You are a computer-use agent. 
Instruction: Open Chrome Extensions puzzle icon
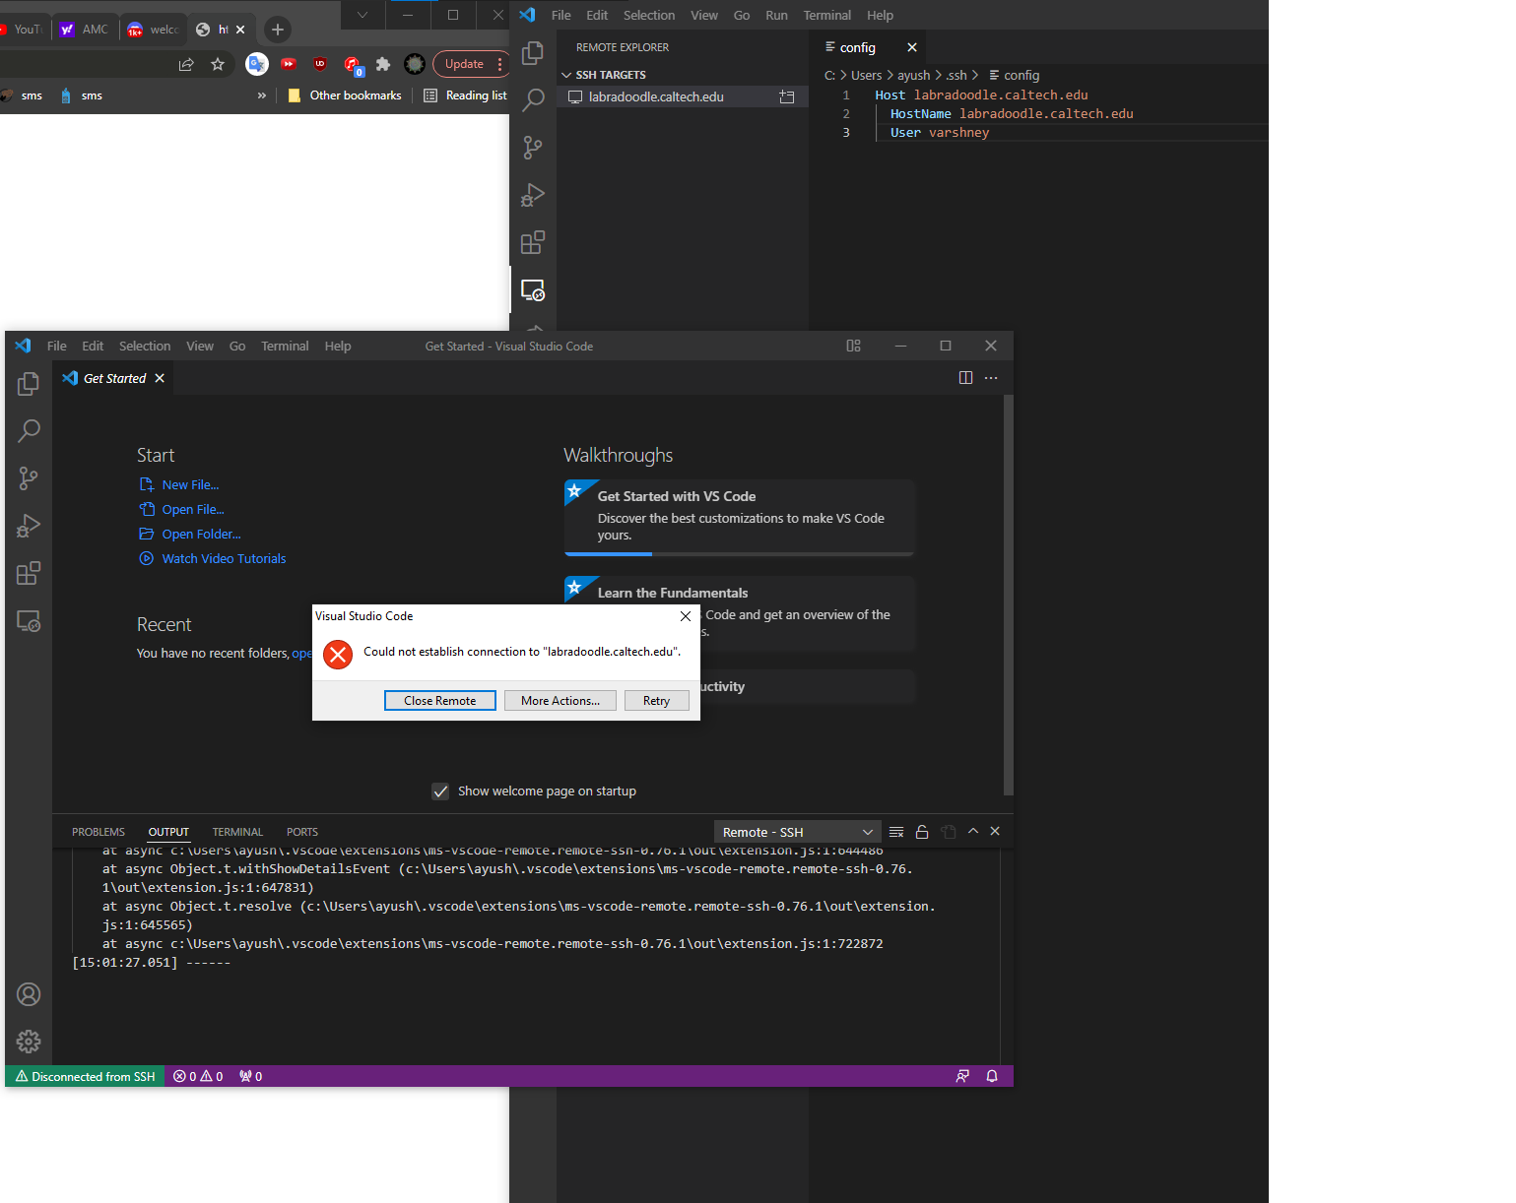(383, 64)
